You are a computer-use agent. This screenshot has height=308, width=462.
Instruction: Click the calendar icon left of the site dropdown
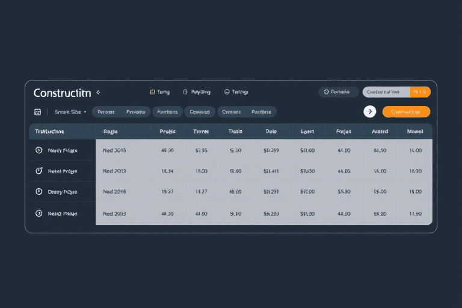[37, 112]
